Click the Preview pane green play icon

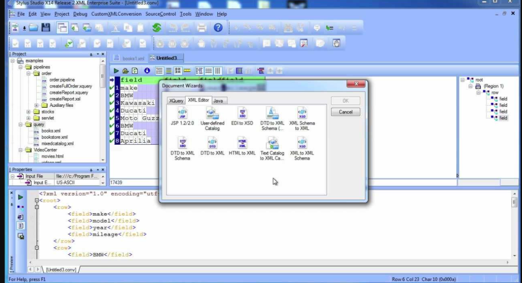coord(20,197)
